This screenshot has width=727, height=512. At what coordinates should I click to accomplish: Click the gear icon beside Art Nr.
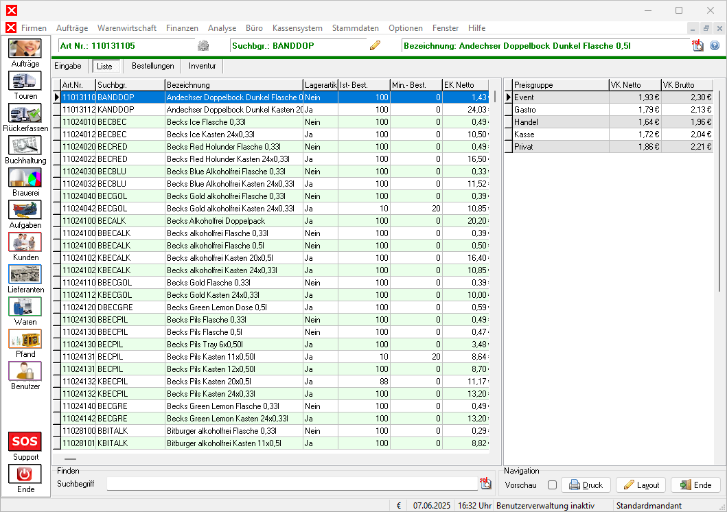coord(203,46)
